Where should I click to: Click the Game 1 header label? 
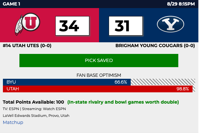(13, 4)
